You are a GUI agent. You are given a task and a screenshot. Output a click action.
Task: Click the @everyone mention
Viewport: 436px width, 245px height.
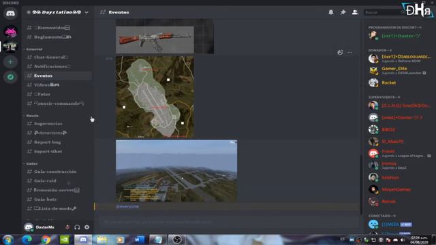(127, 206)
